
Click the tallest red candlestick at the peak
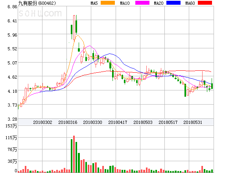tap(74, 28)
